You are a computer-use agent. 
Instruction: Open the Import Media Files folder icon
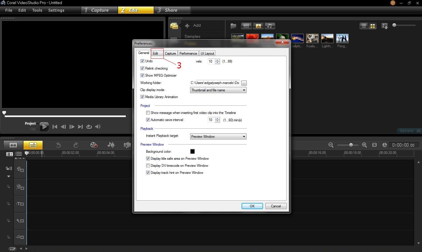pyautogui.click(x=234, y=26)
